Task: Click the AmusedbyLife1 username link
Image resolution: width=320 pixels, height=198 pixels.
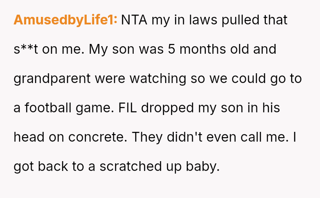Action: [65, 20]
